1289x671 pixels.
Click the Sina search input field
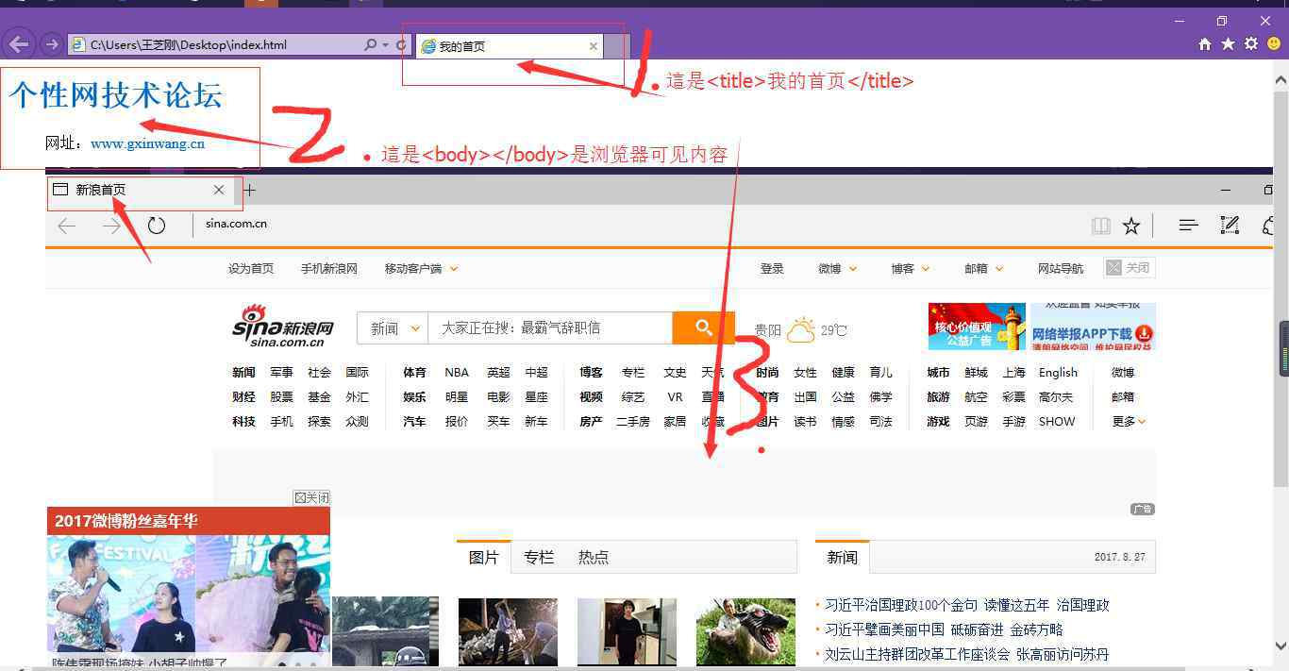coord(550,327)
